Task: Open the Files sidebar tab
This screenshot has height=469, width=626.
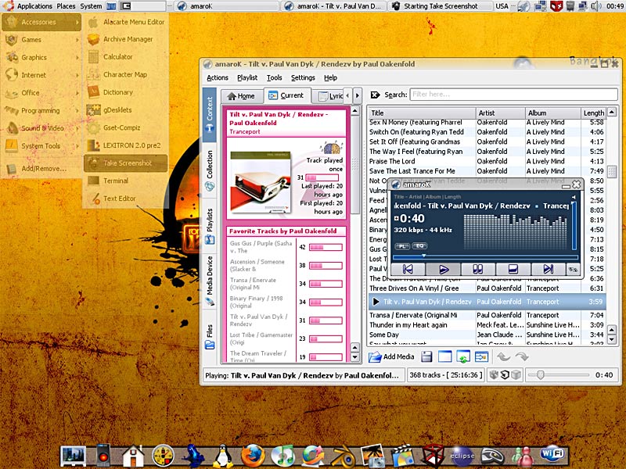Action: tap(210, 338)
